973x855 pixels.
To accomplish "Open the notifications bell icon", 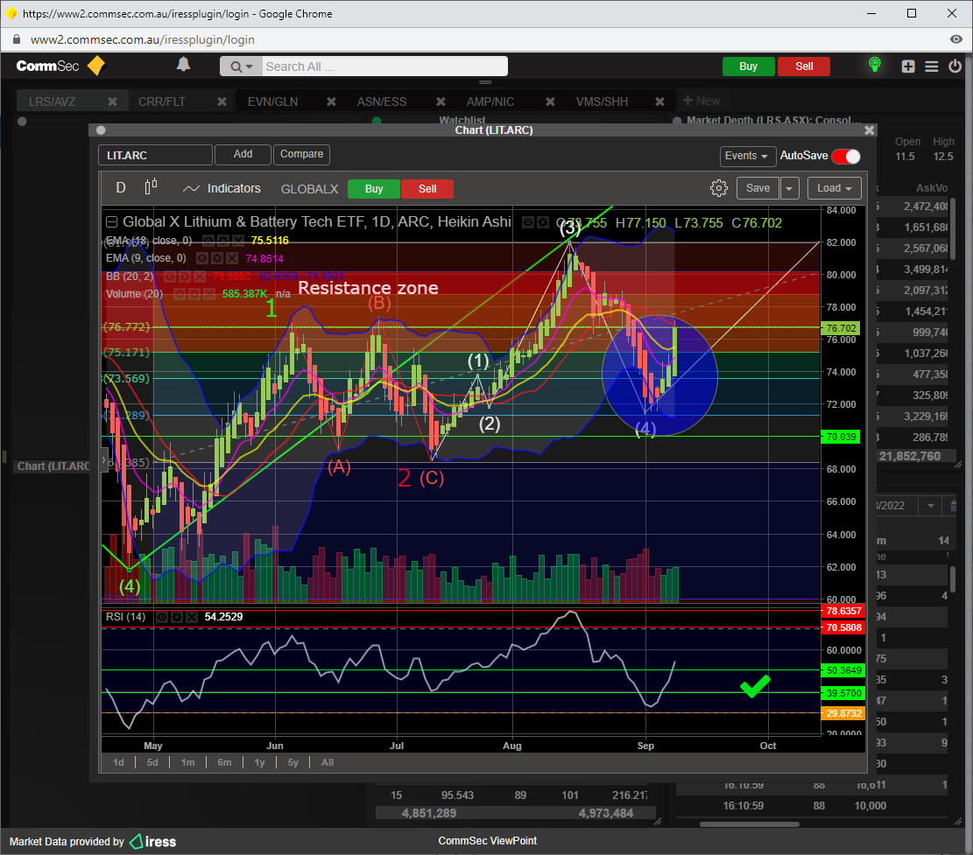I will (183, 66).
